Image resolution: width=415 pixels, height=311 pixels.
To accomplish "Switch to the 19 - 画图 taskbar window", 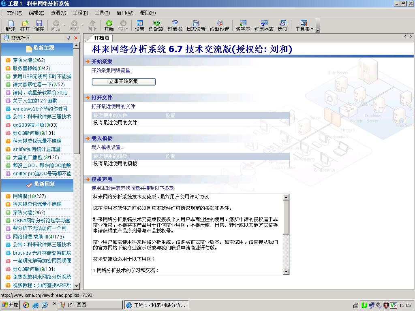I will [90, 305].
